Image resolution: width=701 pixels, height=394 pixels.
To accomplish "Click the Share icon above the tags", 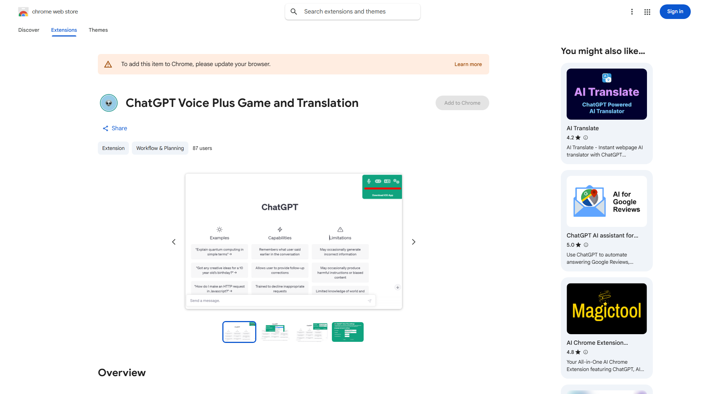I will tap(105, 128).
